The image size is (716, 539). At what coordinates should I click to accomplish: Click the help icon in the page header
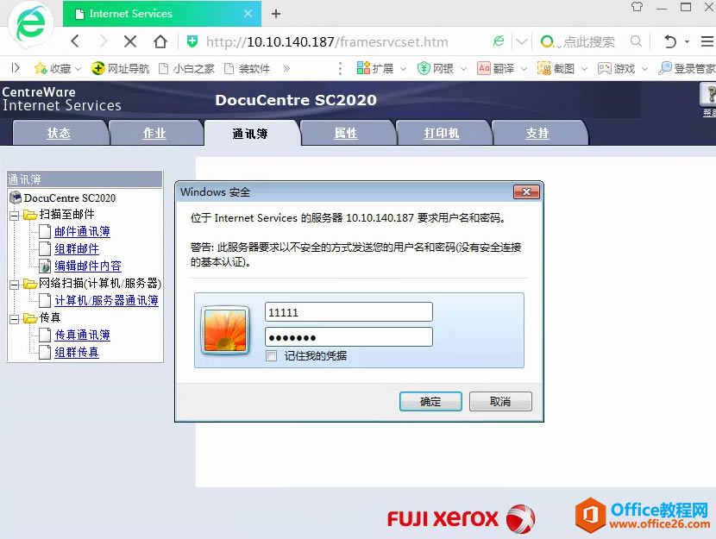click(708, 95)
